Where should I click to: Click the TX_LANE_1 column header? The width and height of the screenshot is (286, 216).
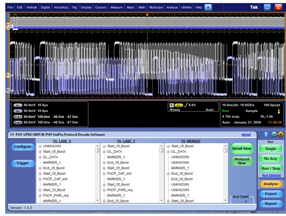[126, 141]
